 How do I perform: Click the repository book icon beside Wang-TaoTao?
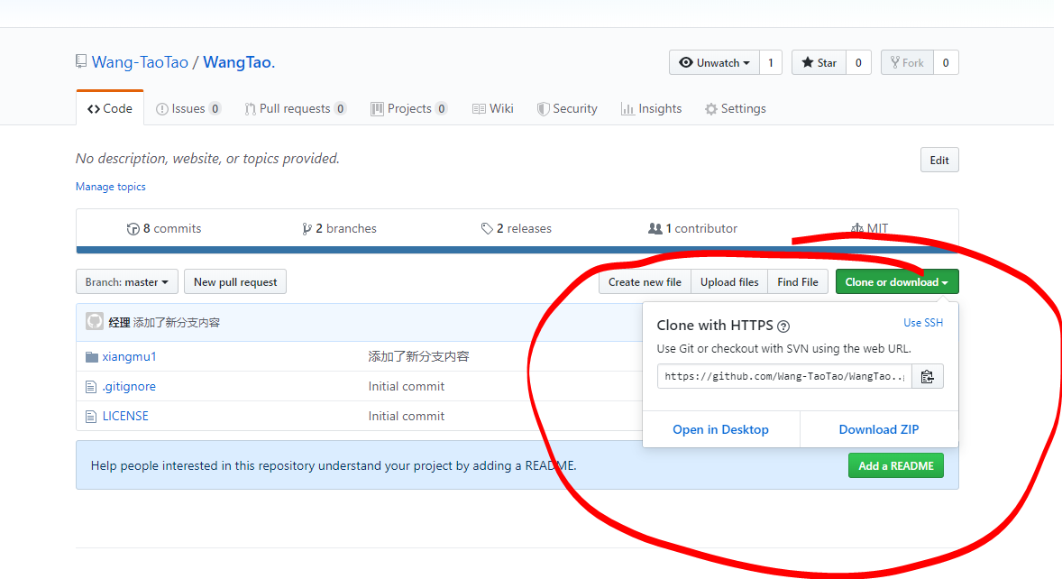pos(81,61)
